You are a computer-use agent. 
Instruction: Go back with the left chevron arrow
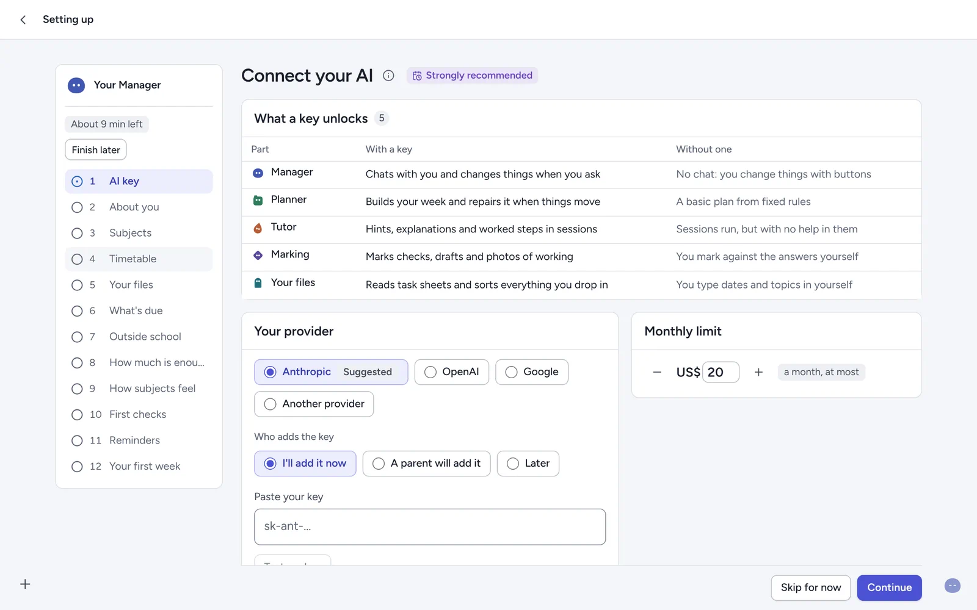(x=23, y=20)
